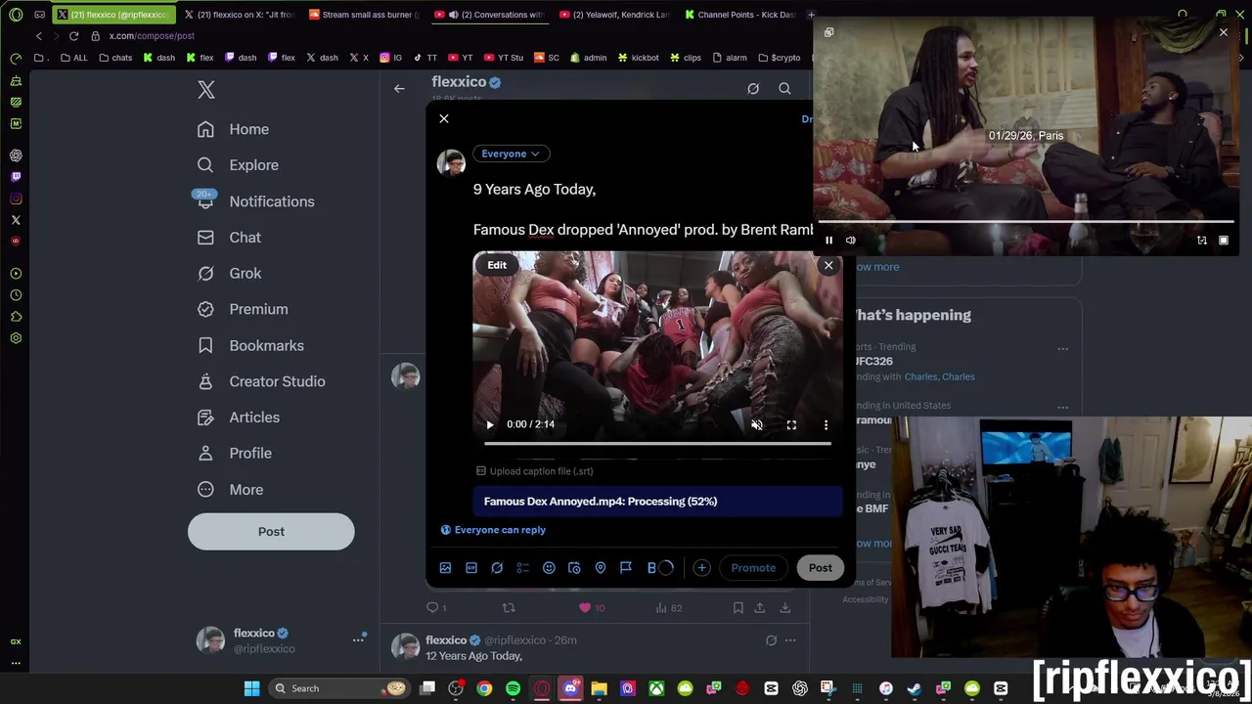The width and height of the screenshot is (1252, 704).
Task: Open the emoji picker
Action: 549,568
